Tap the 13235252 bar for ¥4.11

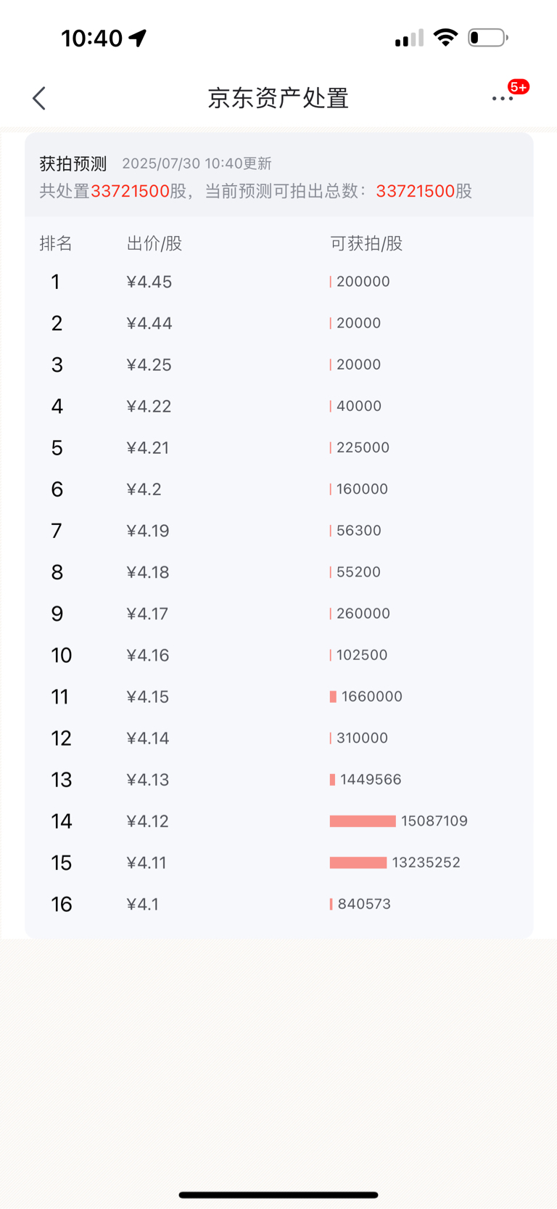pos(358,863)
